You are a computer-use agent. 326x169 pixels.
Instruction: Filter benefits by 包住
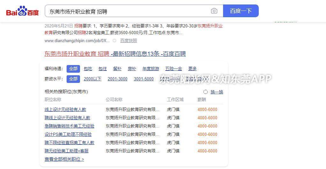pos(103,69)
